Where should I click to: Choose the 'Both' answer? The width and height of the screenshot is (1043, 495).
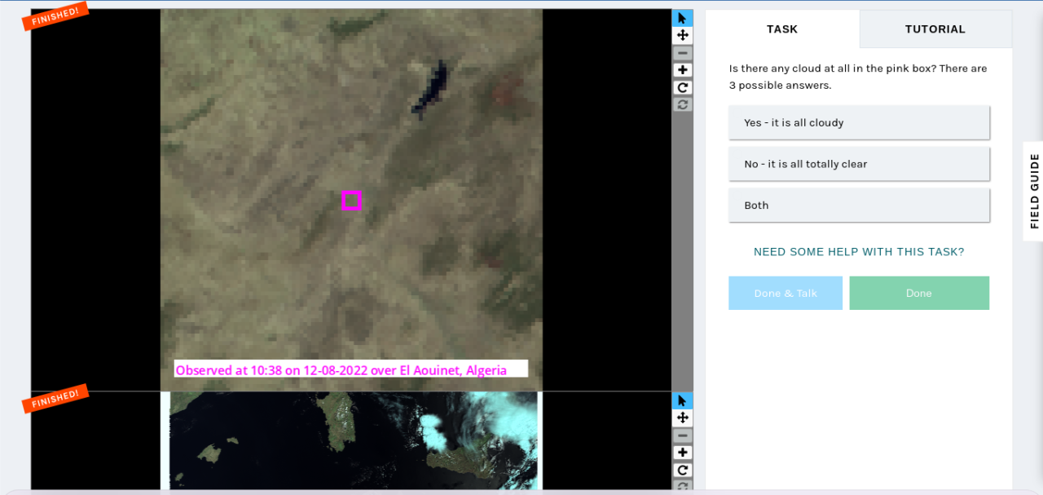[x=859, y=206]
